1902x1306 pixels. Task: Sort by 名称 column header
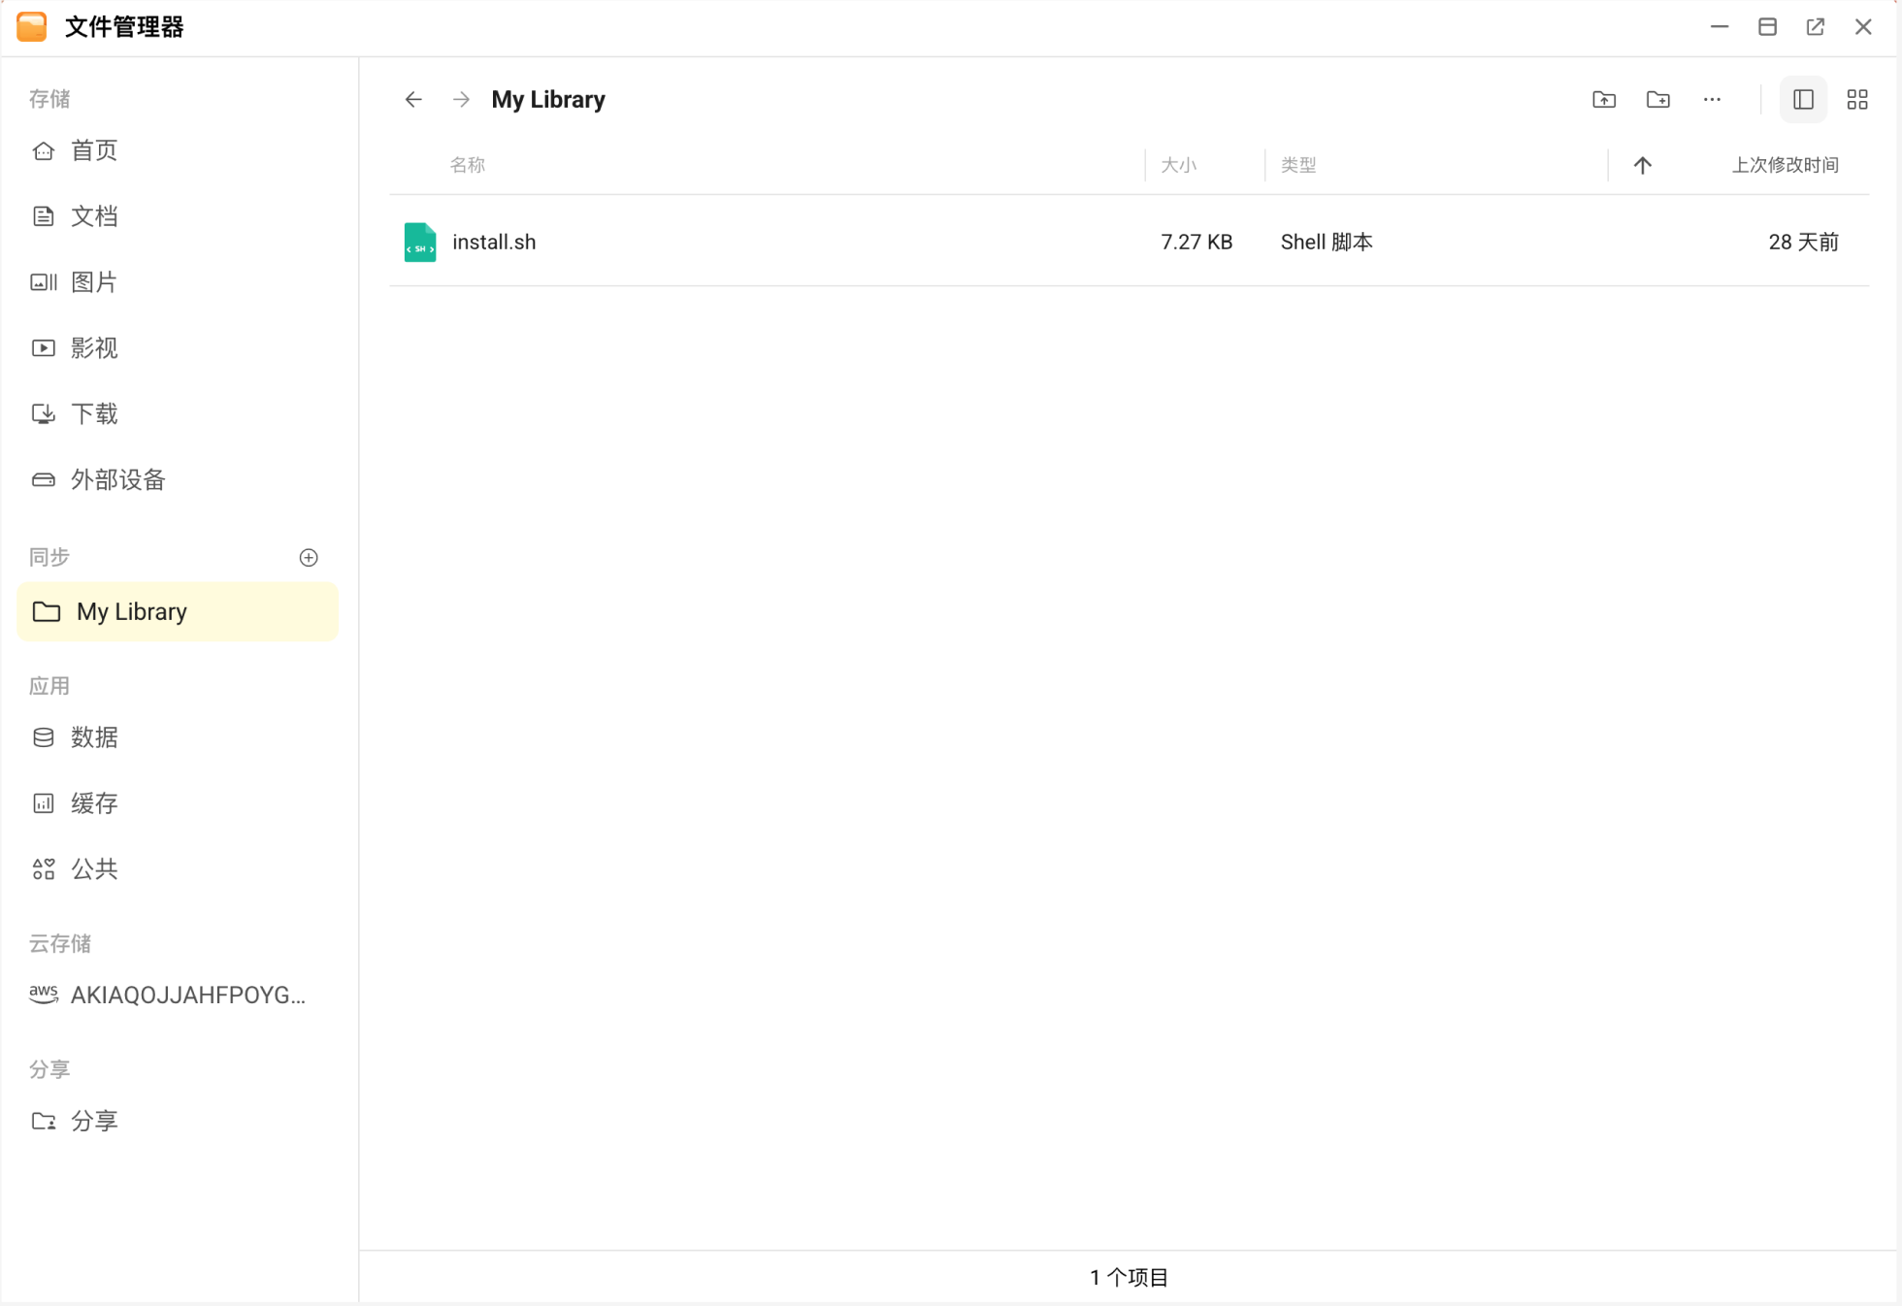pyautogui.click(x=467, y=165)
